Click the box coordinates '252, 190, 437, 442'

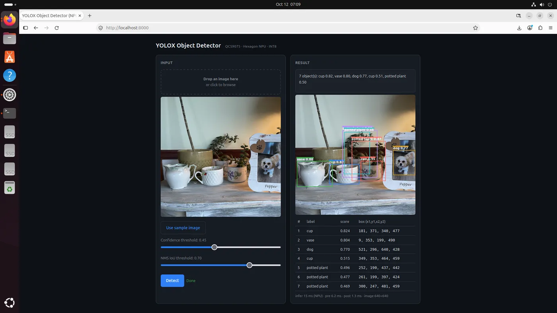point(379,268)
